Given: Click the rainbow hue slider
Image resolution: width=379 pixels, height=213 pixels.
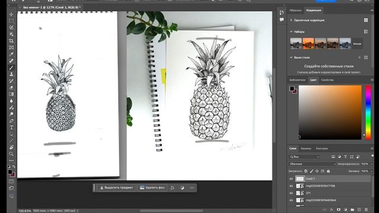Looking at the screenshot, I should pos(368,112).
